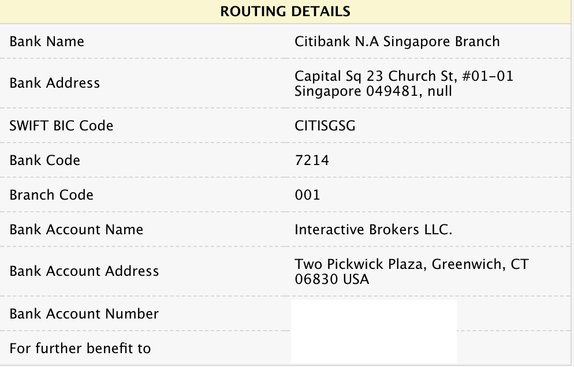Click the green redacted account box
Viewport: 574px width, 367px height.
374,331
